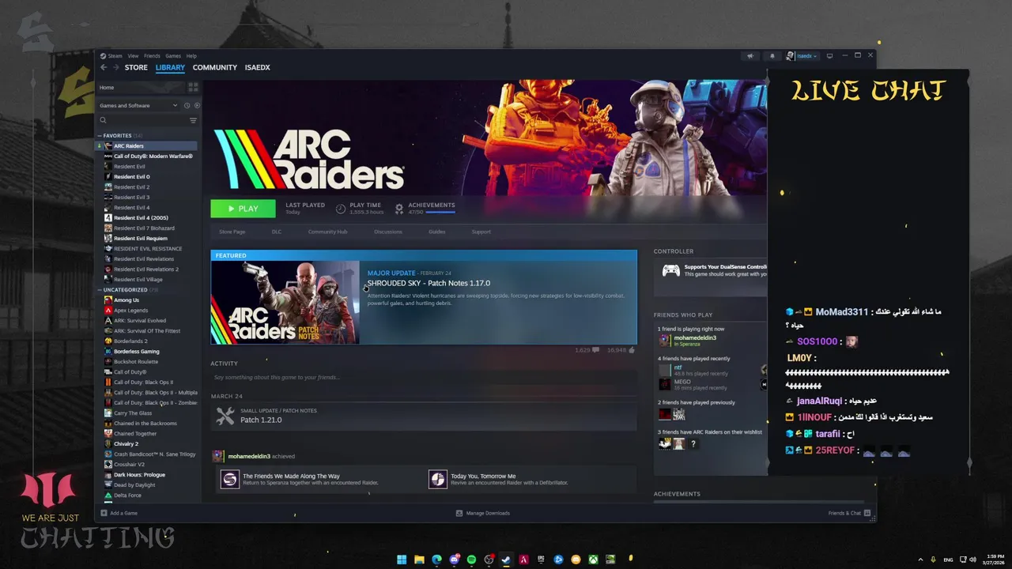Open Friends & Chat

tap(849, 513)
